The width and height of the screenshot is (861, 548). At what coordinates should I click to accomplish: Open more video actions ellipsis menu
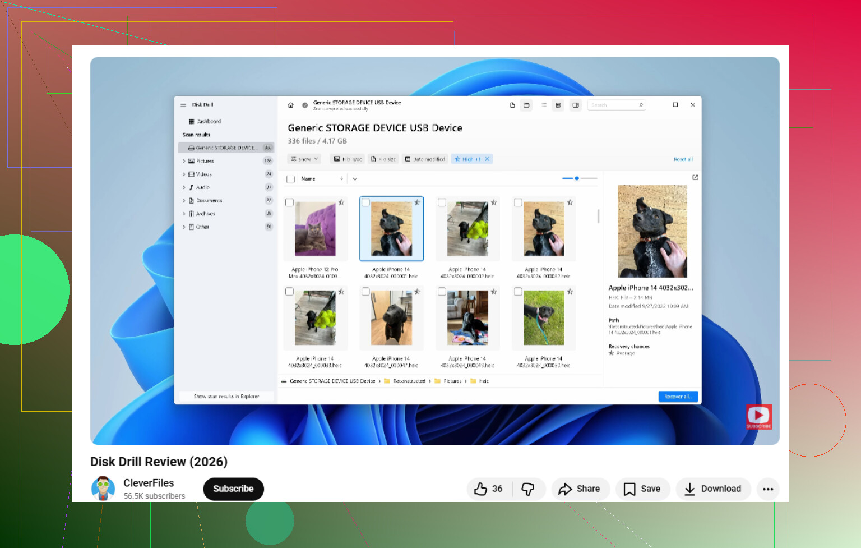[x=768, y=489]
